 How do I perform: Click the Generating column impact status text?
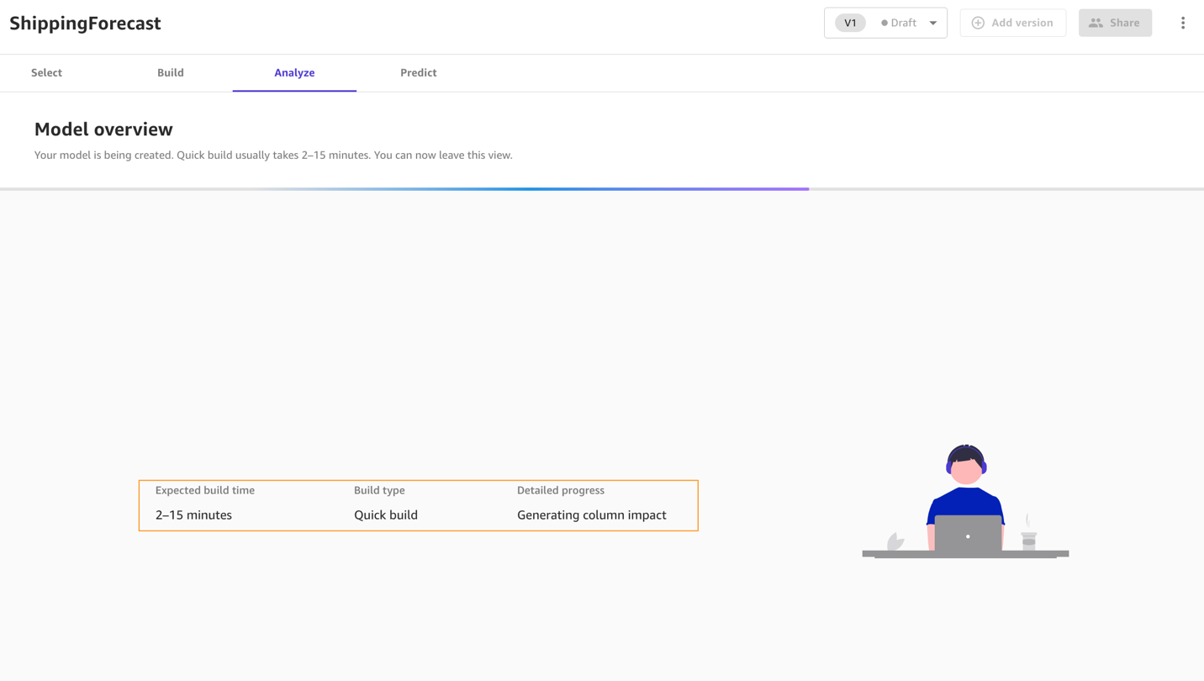click(591, 515)
